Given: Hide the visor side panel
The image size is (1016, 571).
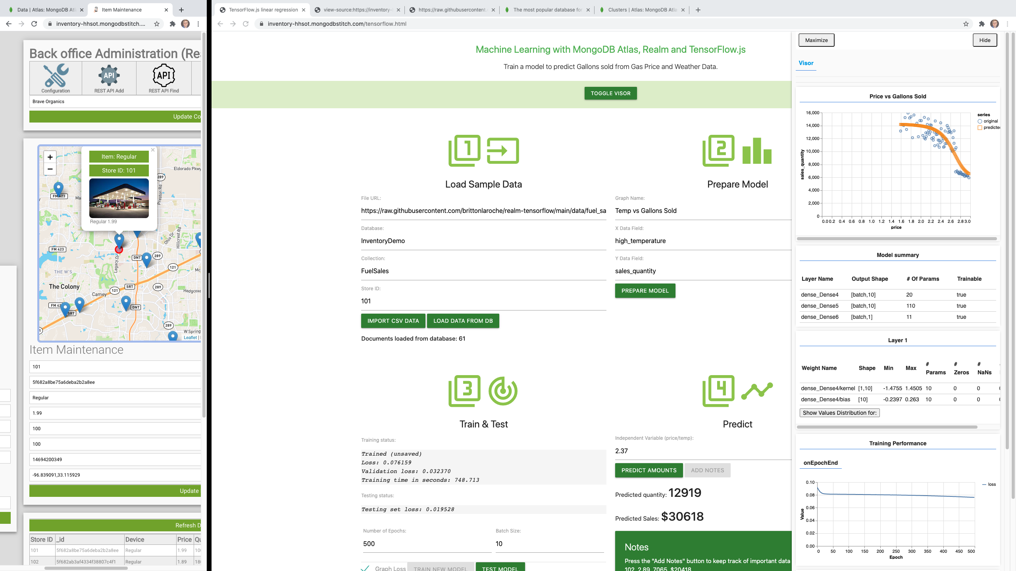Looking at the screenshot, I should point(985,40).
